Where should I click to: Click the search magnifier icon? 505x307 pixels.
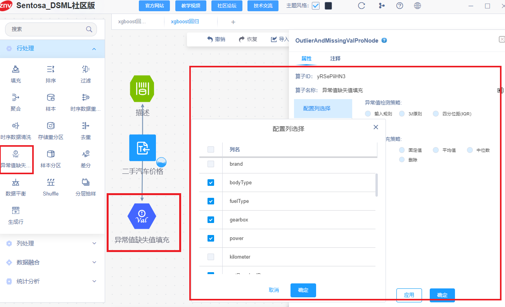pos(89,29)
